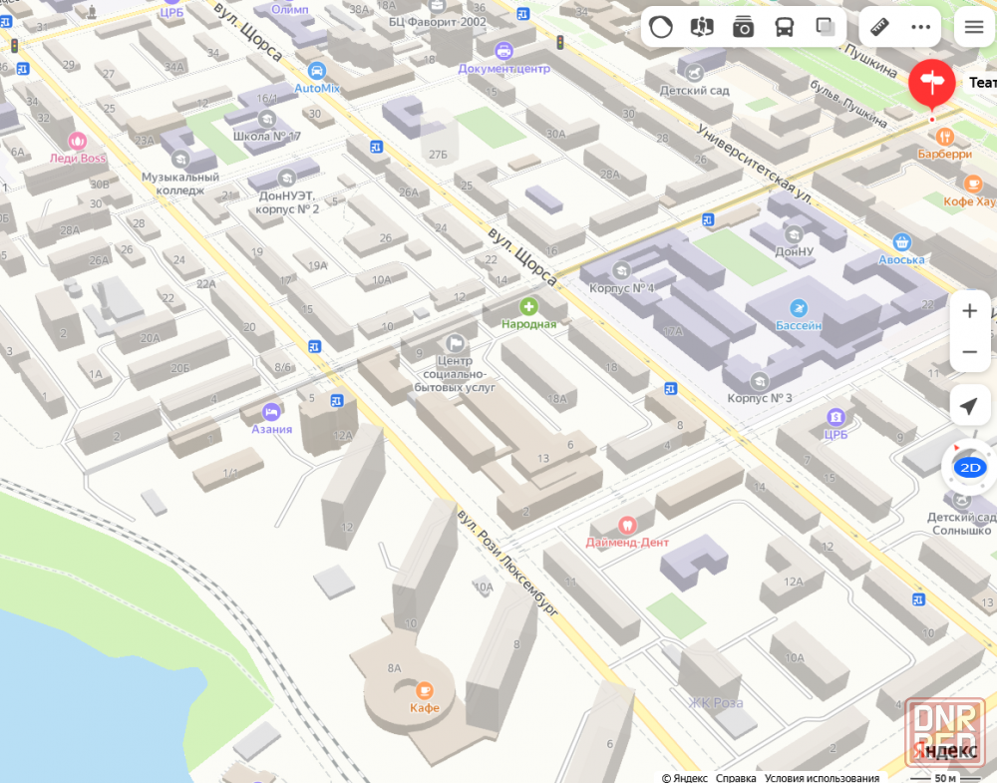
Task: Select the Документ центр print marker
Action: pos(503,51)
